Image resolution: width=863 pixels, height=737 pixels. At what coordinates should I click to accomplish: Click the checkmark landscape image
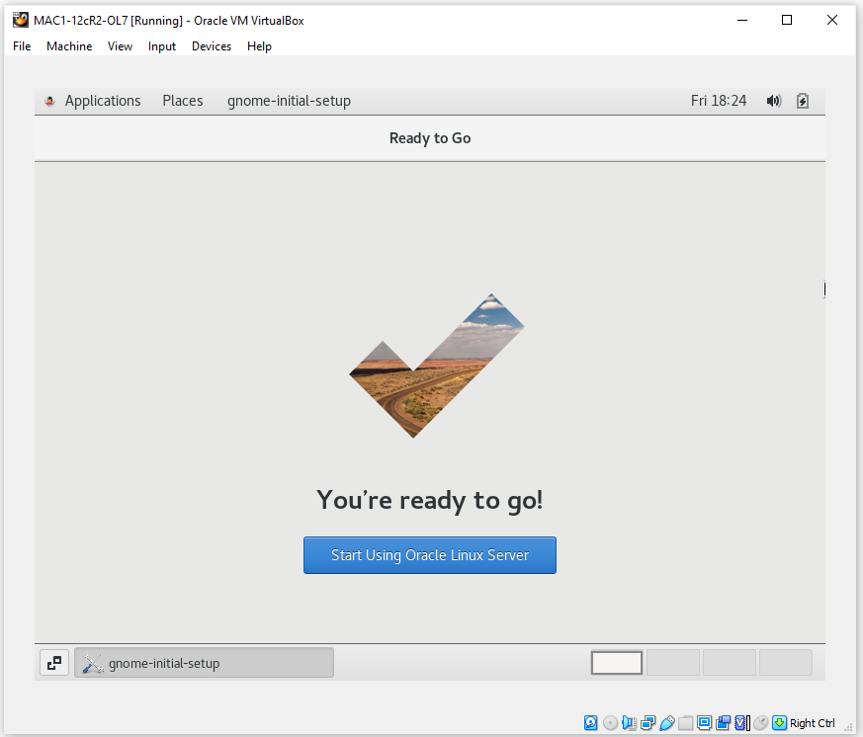[x=437, y=366]
